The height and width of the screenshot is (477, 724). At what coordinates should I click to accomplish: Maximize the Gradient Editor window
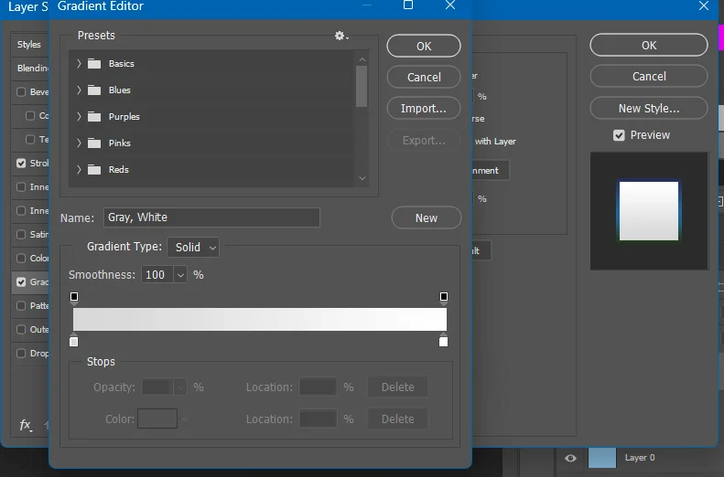pos(408,5)
